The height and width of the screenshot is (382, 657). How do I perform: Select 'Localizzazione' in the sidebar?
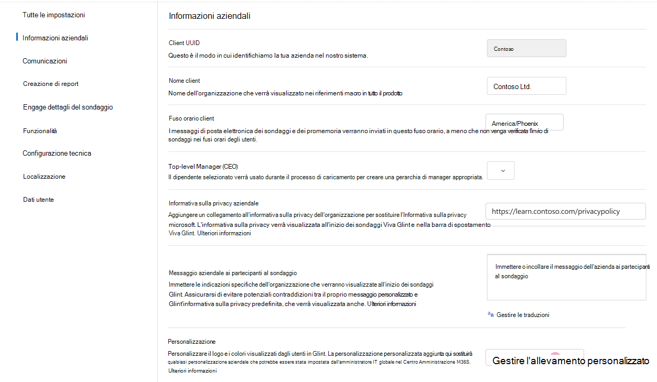pos(44,176)
